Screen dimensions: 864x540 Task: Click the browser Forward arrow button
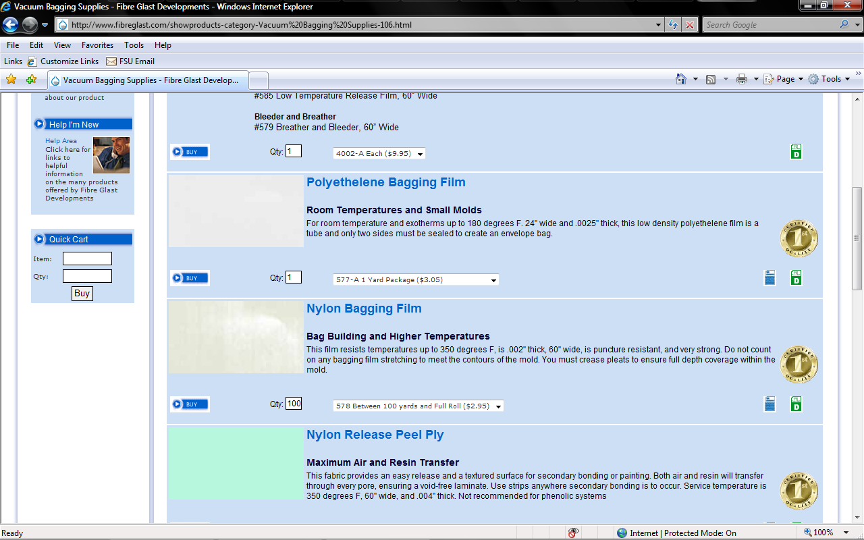coord(30,25)
